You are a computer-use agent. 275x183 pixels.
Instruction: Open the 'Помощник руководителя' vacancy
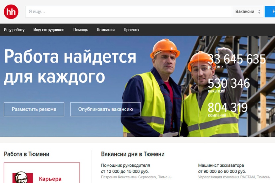pos(125,165)
